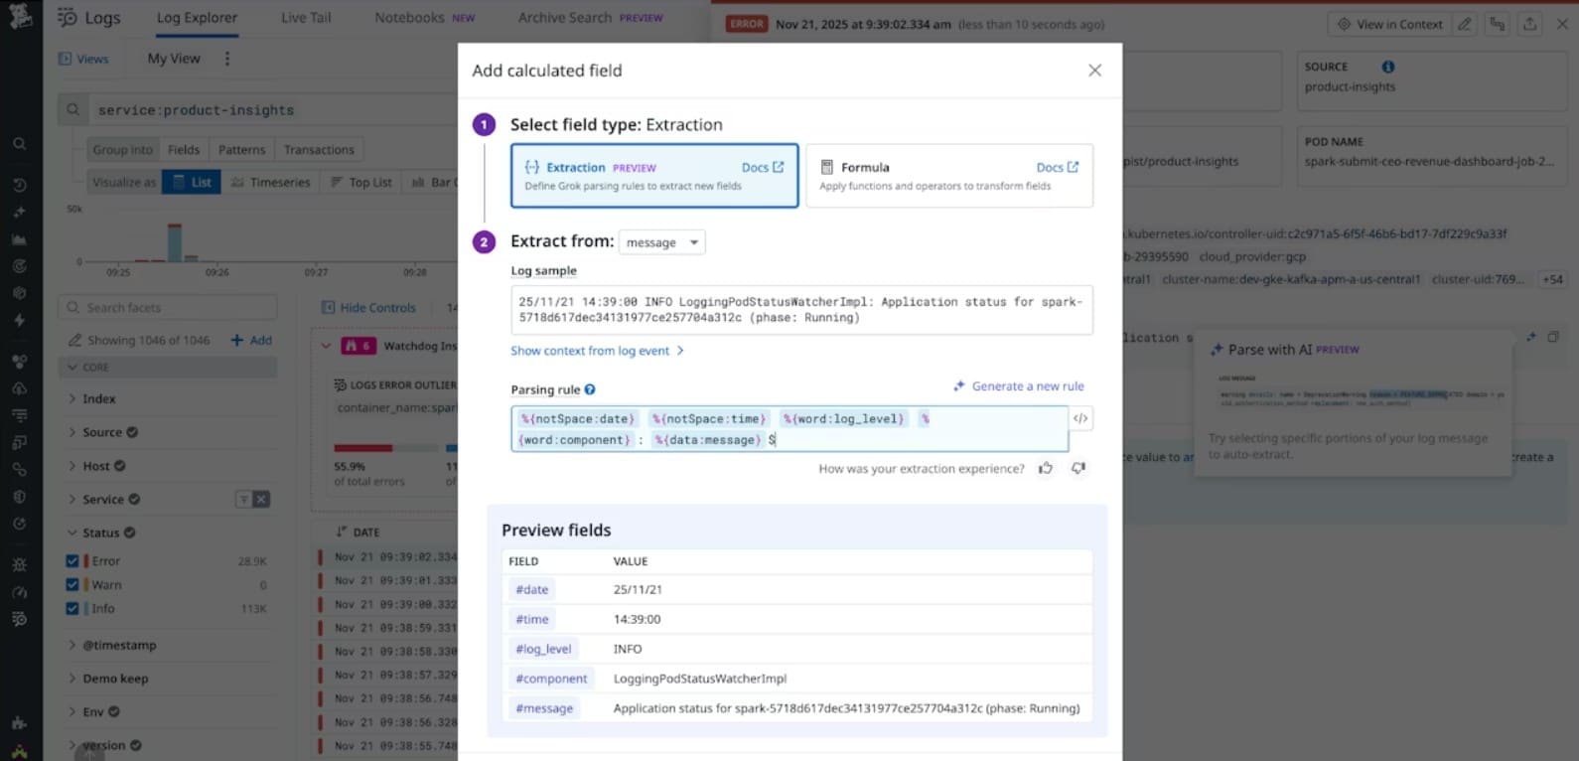Open the three-dot menu next to My View

click(x=227, y=59)
